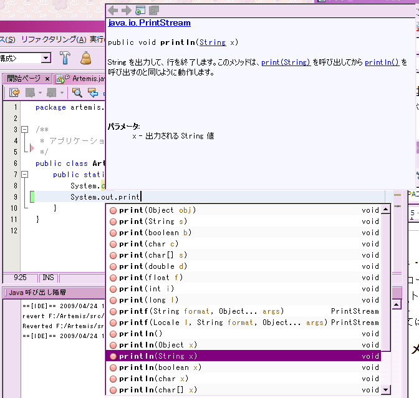Click the javadoc back arrow icon
The height and width of the screenshot is (398, 419).
(x=113, y=11)
